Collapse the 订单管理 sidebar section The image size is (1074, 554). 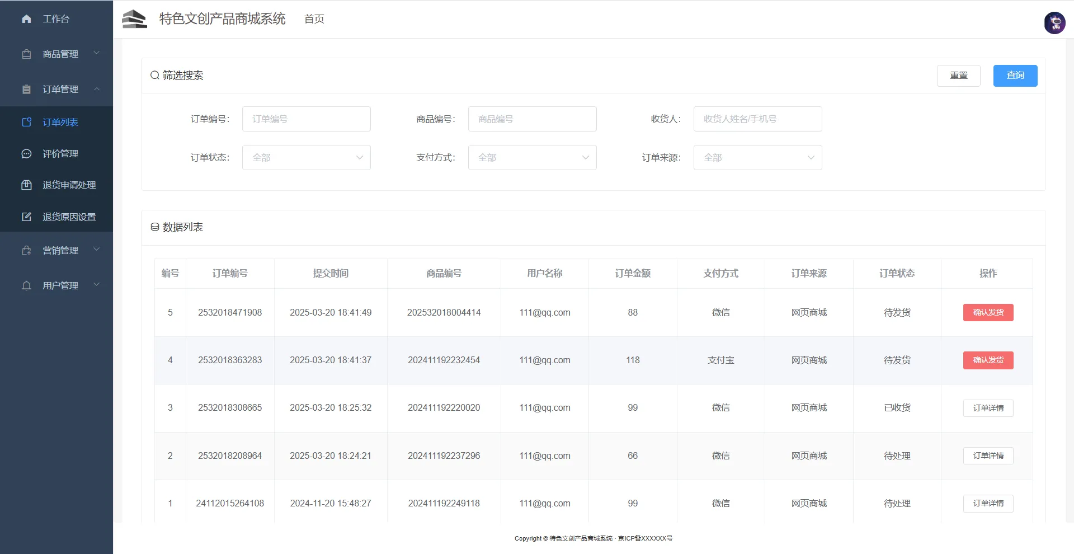(60, 90)
